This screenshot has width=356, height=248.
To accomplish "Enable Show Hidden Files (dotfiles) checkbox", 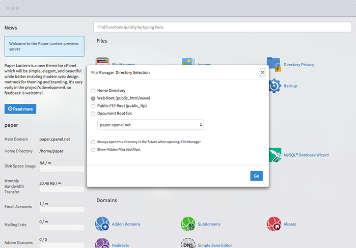I will [x=93, y=150].
